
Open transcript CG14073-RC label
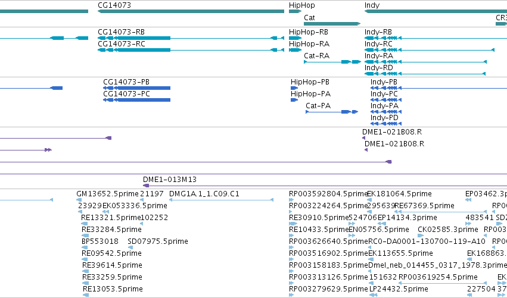coord(122,44)
